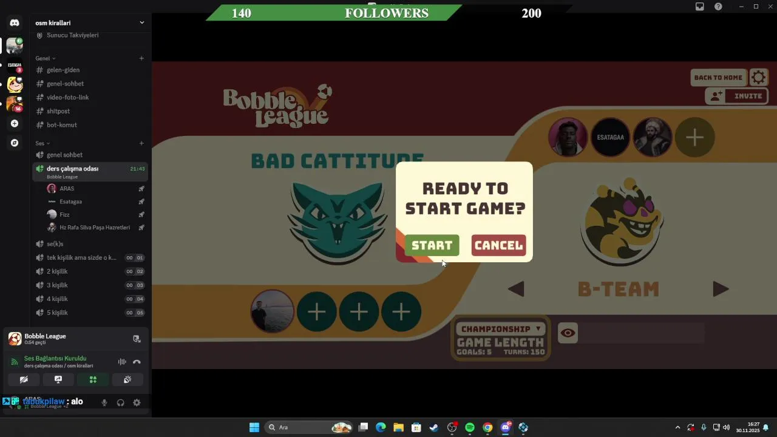The height and width of the screenshot is (437, 777).
Task: Click the INVITE button
Action: click(x=737, y=96)
